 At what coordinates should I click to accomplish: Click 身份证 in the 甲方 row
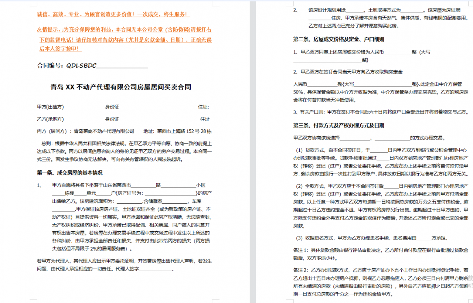(x=112, y=107)
